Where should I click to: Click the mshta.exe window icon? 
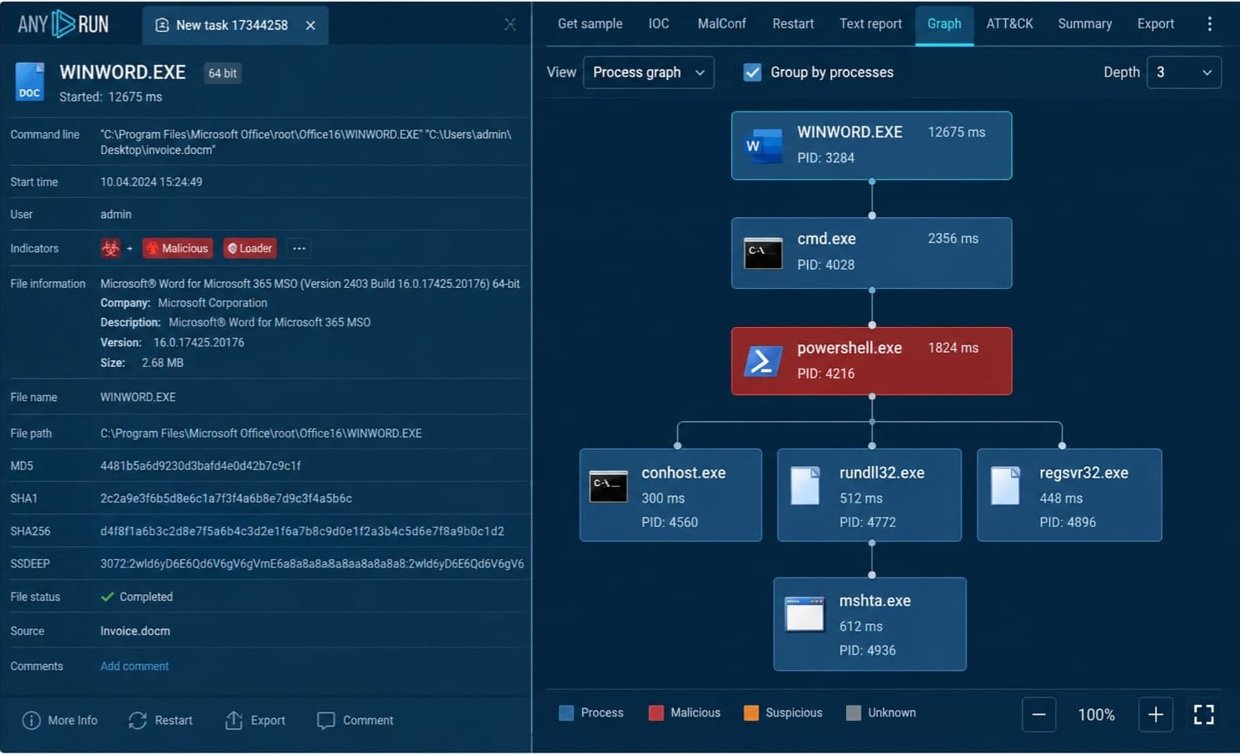804,614
